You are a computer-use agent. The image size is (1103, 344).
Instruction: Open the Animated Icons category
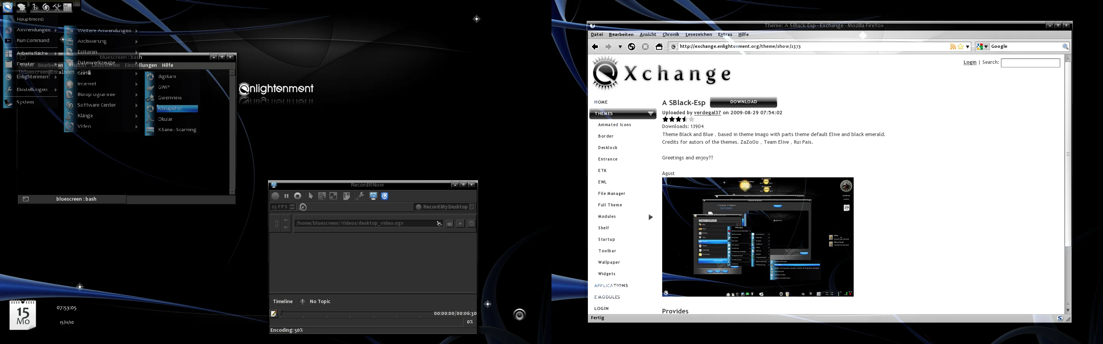coord(614,125)
